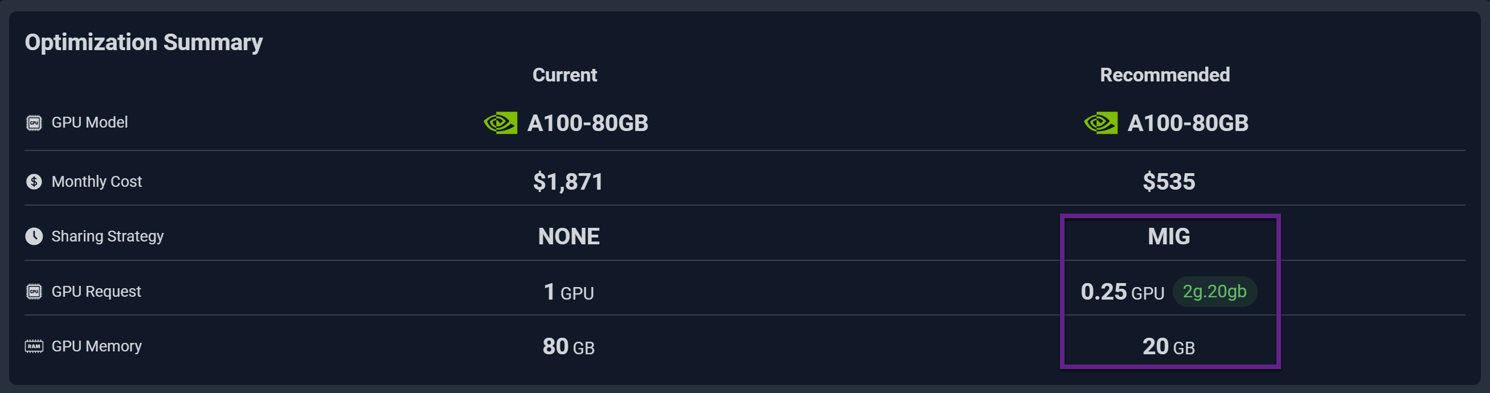Click the recommended 20 GB memory value

pyautogui.click(x=1168, y=347)
